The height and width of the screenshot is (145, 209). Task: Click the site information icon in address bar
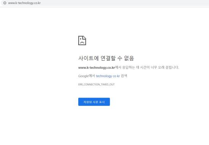pos(5,3)
